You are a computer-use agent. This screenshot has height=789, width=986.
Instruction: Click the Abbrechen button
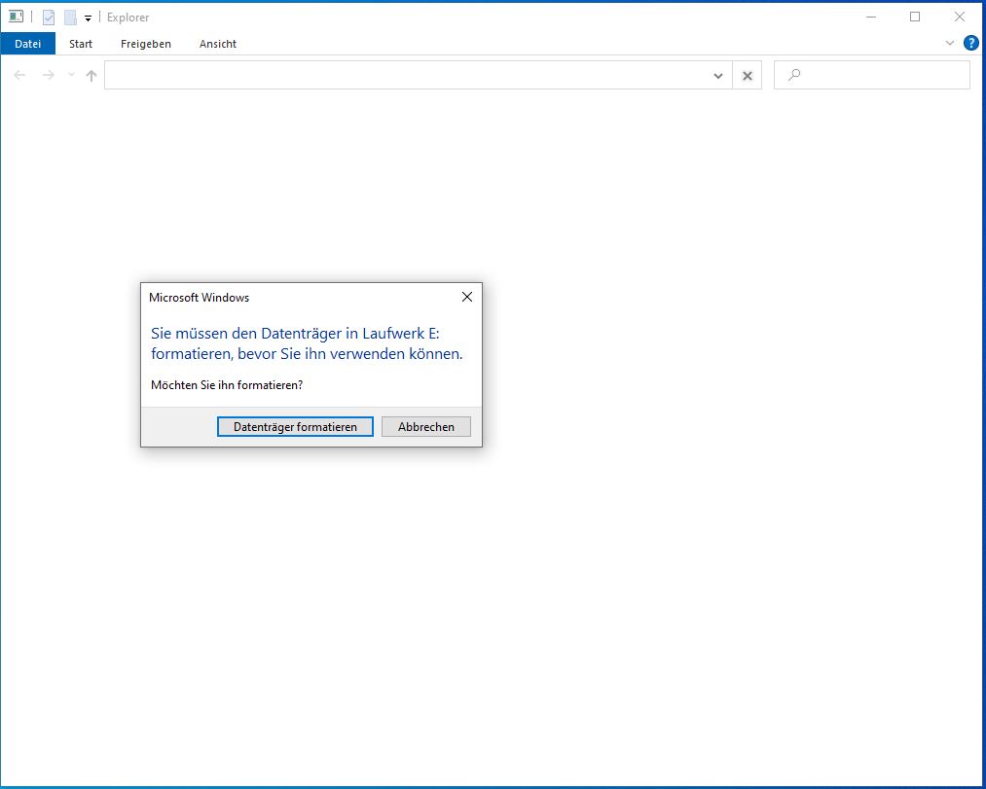tap(425, 427)
